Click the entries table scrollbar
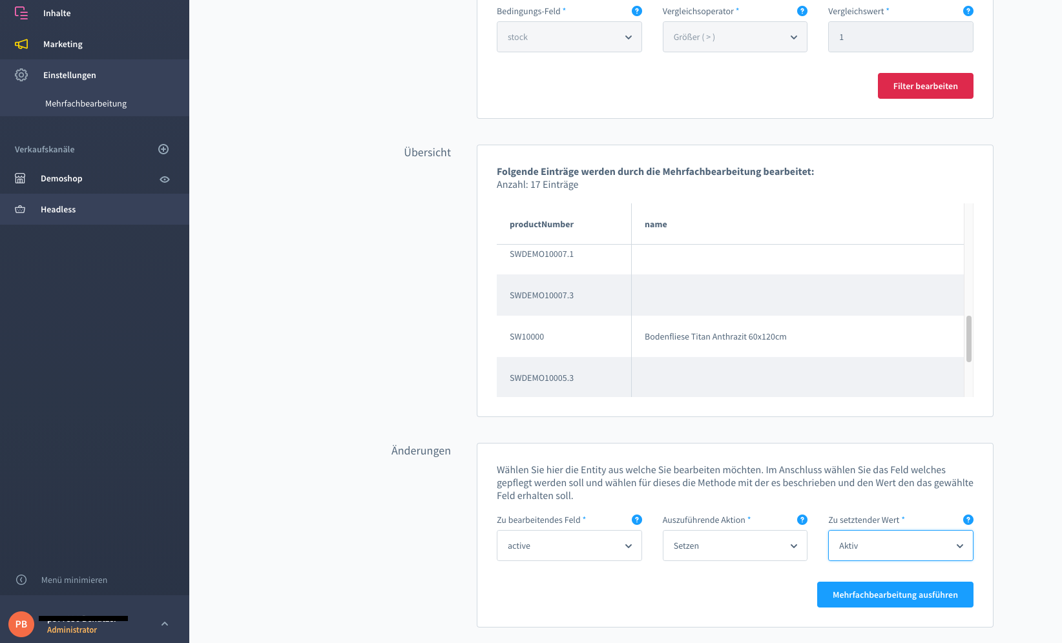The height and width of the screenshot is (643, 1062). (968, 338)
